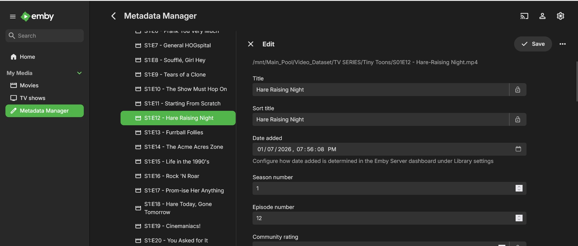Toggle the Sort title field lock
Viewport: 578px width, 246px height.
point(517,120)
